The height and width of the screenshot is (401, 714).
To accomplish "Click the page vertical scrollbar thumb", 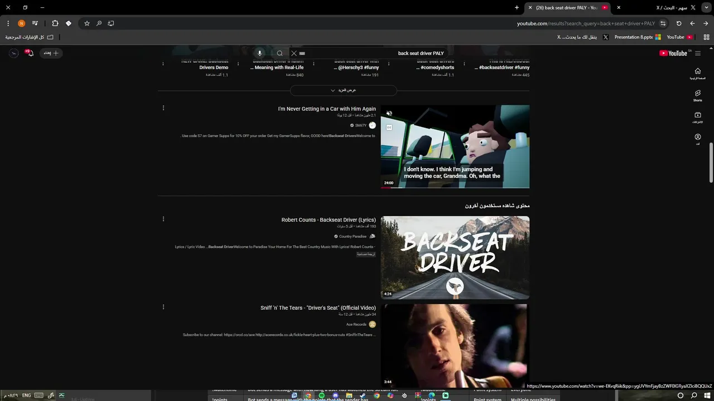I will tap(711, 163).
